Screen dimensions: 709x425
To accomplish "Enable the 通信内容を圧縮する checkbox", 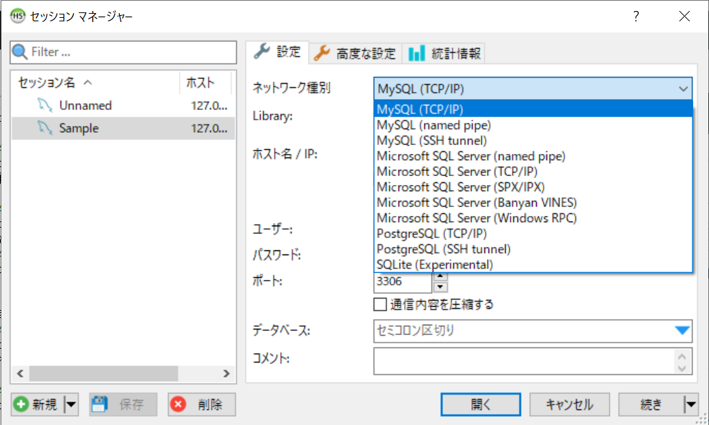I will (380, 305).
